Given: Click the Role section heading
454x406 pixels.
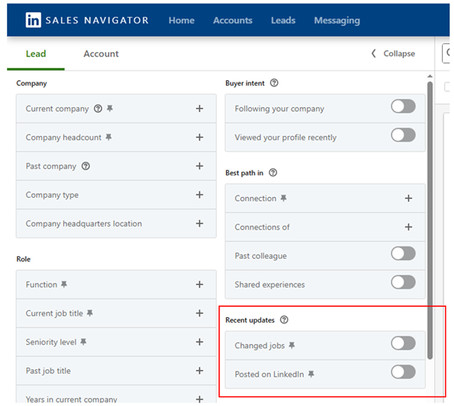Looking at the screenshot, I should 23,259.
